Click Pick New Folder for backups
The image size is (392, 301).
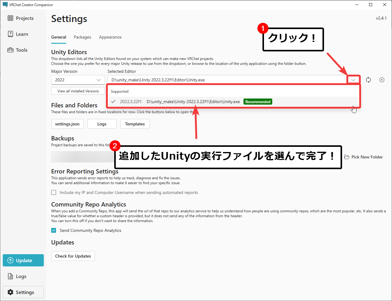(x=364, y=157)
